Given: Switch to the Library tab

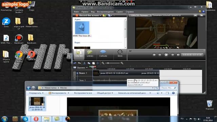Looking at the screenshot, I should [90, 54].
